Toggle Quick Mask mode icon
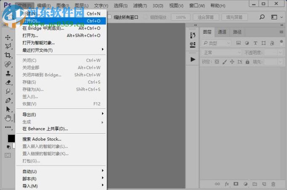The width and height of the screenshot is (287, 190). 8,156
